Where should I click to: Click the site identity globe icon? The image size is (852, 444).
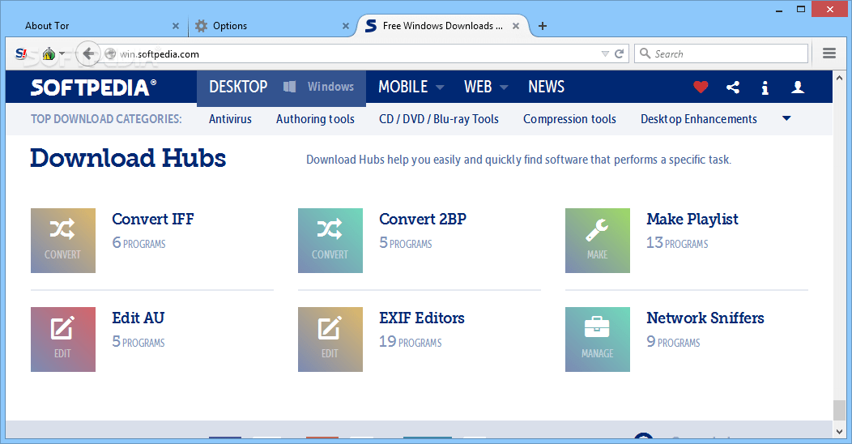(x=110, y=53)
